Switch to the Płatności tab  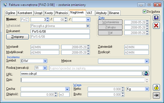pyautogui.click(x=62, y=13)
